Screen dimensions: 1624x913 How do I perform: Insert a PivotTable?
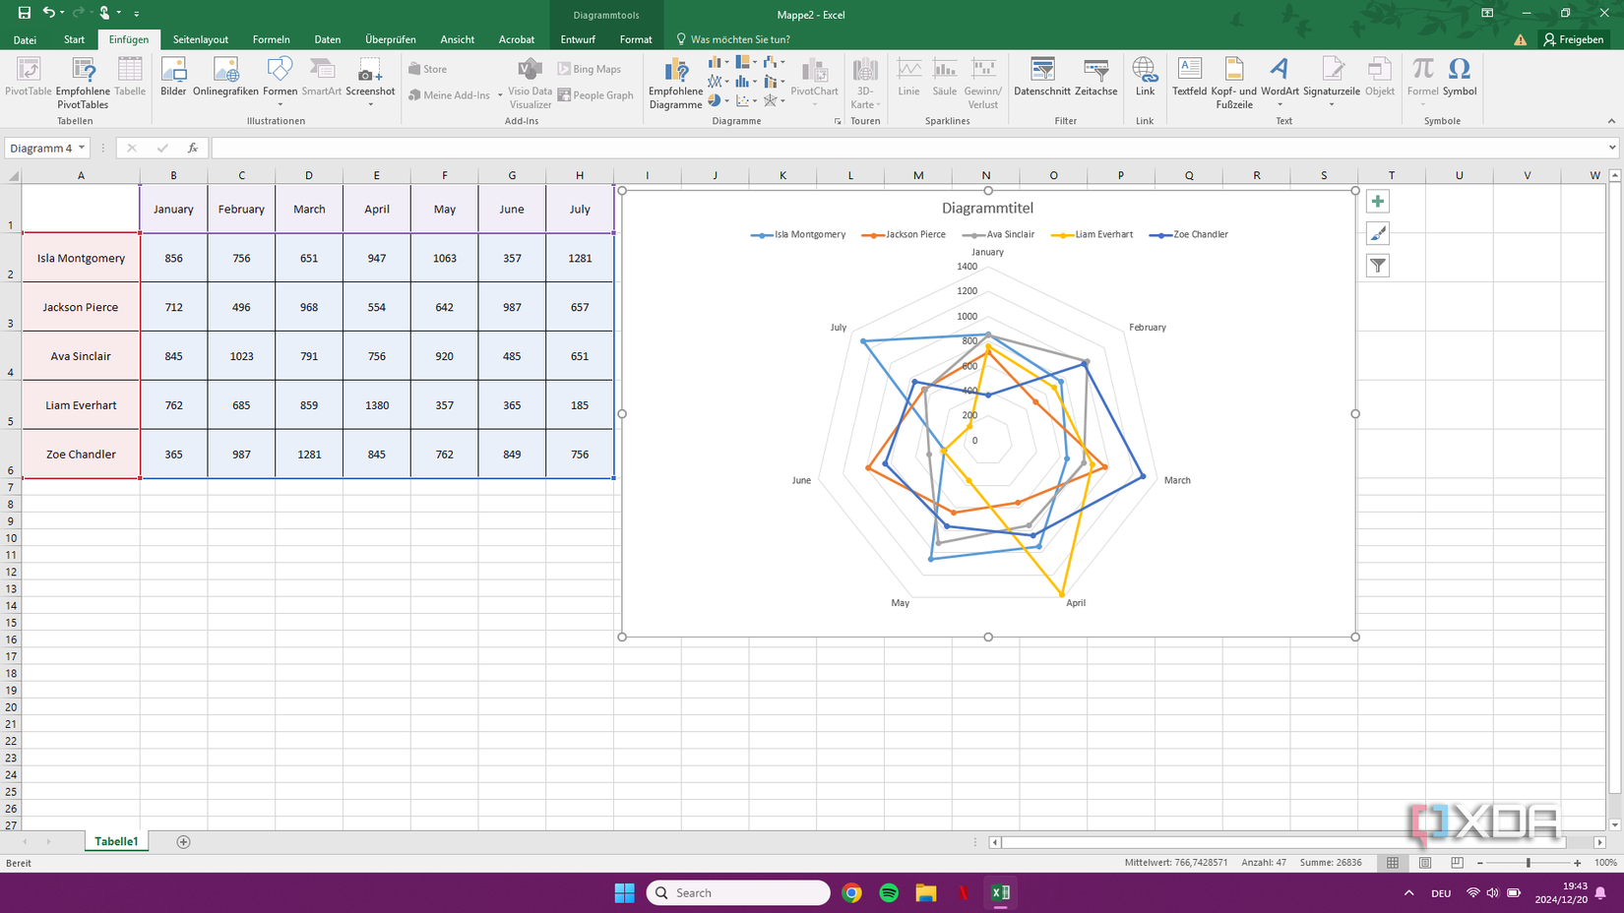pyautogui.click(x=28, y=82)
